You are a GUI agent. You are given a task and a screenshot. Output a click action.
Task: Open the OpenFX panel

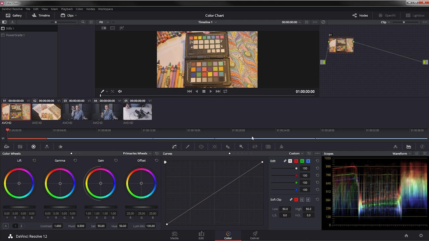coord(387,15)
